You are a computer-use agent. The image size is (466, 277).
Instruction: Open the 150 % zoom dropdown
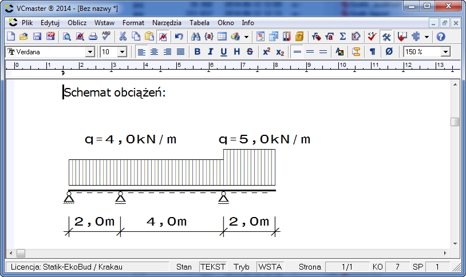(x=445, y=52)
